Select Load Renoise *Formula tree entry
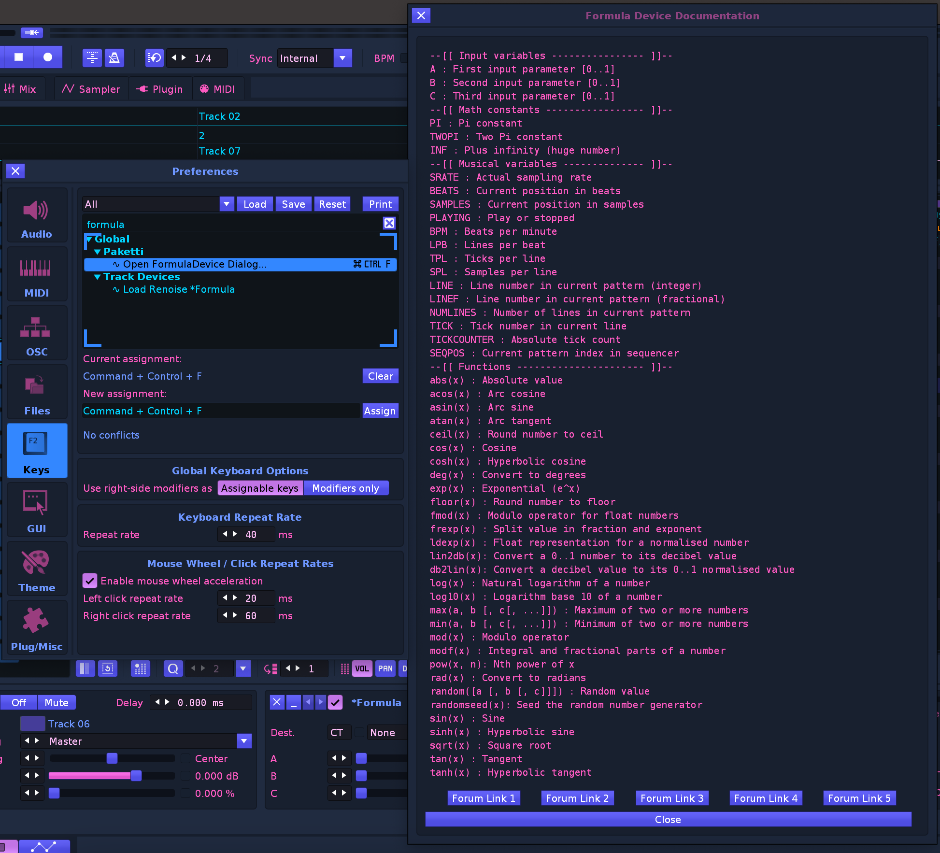 coord(179,289)
